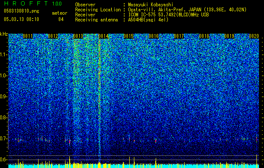
Task: Click the kHz axis unit label
Action: pos(4,34)
